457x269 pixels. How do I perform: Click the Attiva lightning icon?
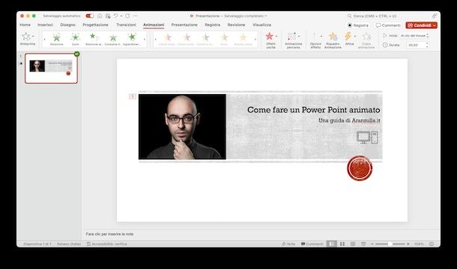348,37
